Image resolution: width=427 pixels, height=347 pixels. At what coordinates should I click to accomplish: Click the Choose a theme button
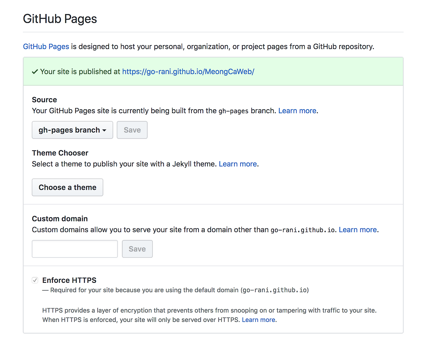coord(67,187)
